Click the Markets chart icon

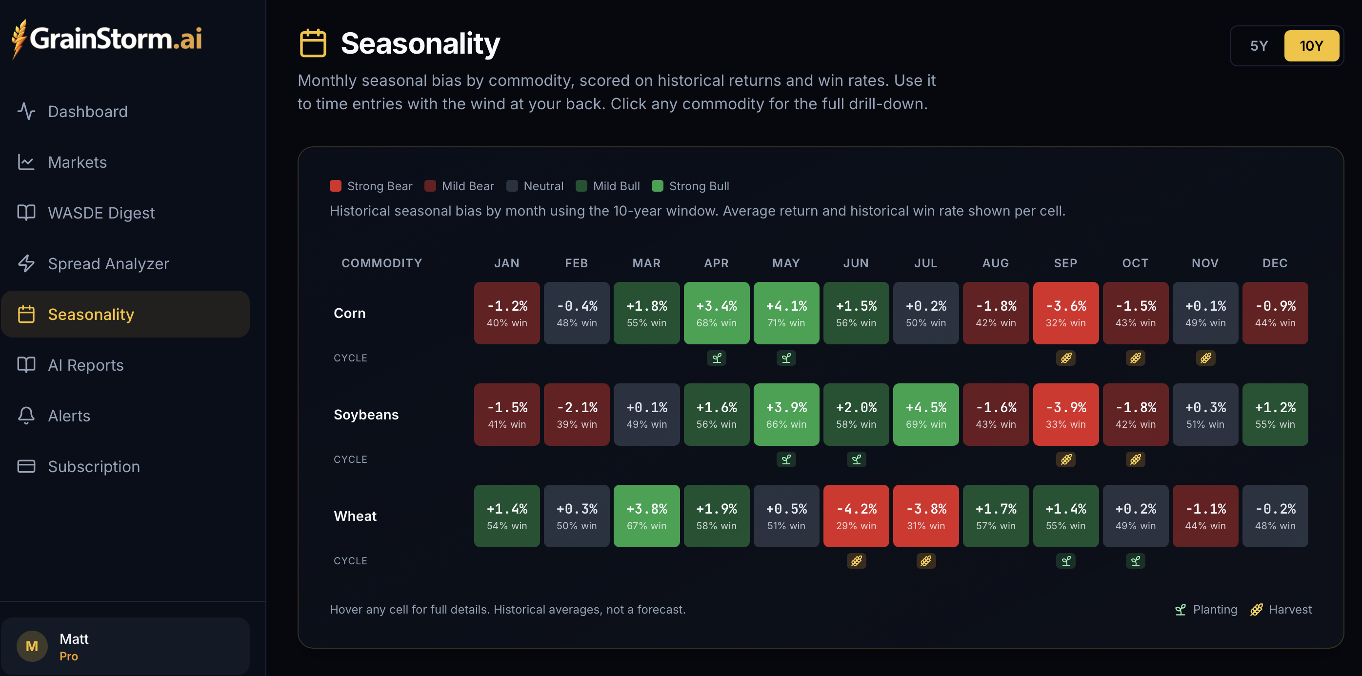26,162
